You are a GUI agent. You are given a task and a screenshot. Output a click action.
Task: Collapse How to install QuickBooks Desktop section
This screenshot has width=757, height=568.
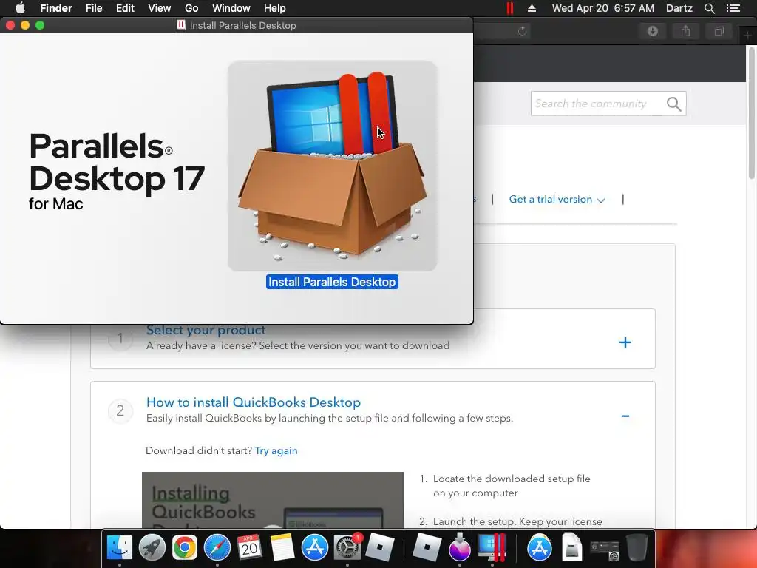[x=625, y=416]
